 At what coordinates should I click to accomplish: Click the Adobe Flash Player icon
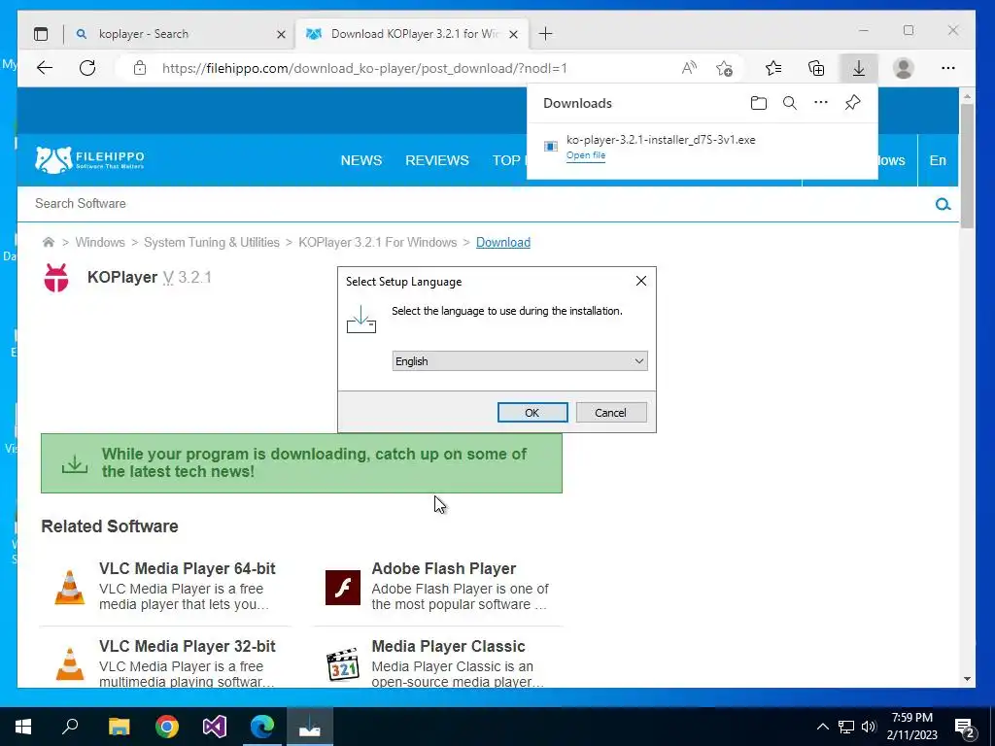(343, 587)
